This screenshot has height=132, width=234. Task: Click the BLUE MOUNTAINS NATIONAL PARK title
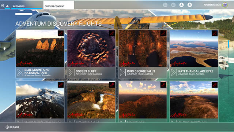[x=37, y=71]
